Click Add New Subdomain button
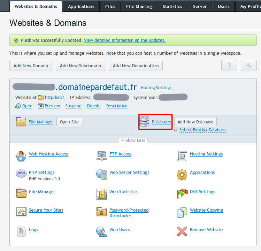261x251 pixels. click(x=80, y=66)
